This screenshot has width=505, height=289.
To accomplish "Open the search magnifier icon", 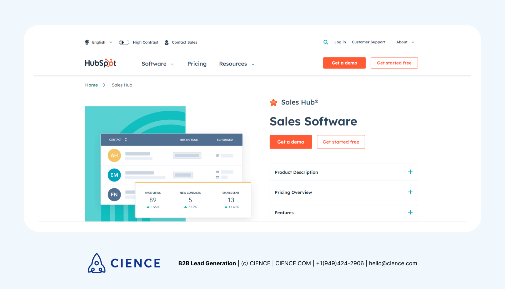I will pyautogui.click(x=326, y=42).
